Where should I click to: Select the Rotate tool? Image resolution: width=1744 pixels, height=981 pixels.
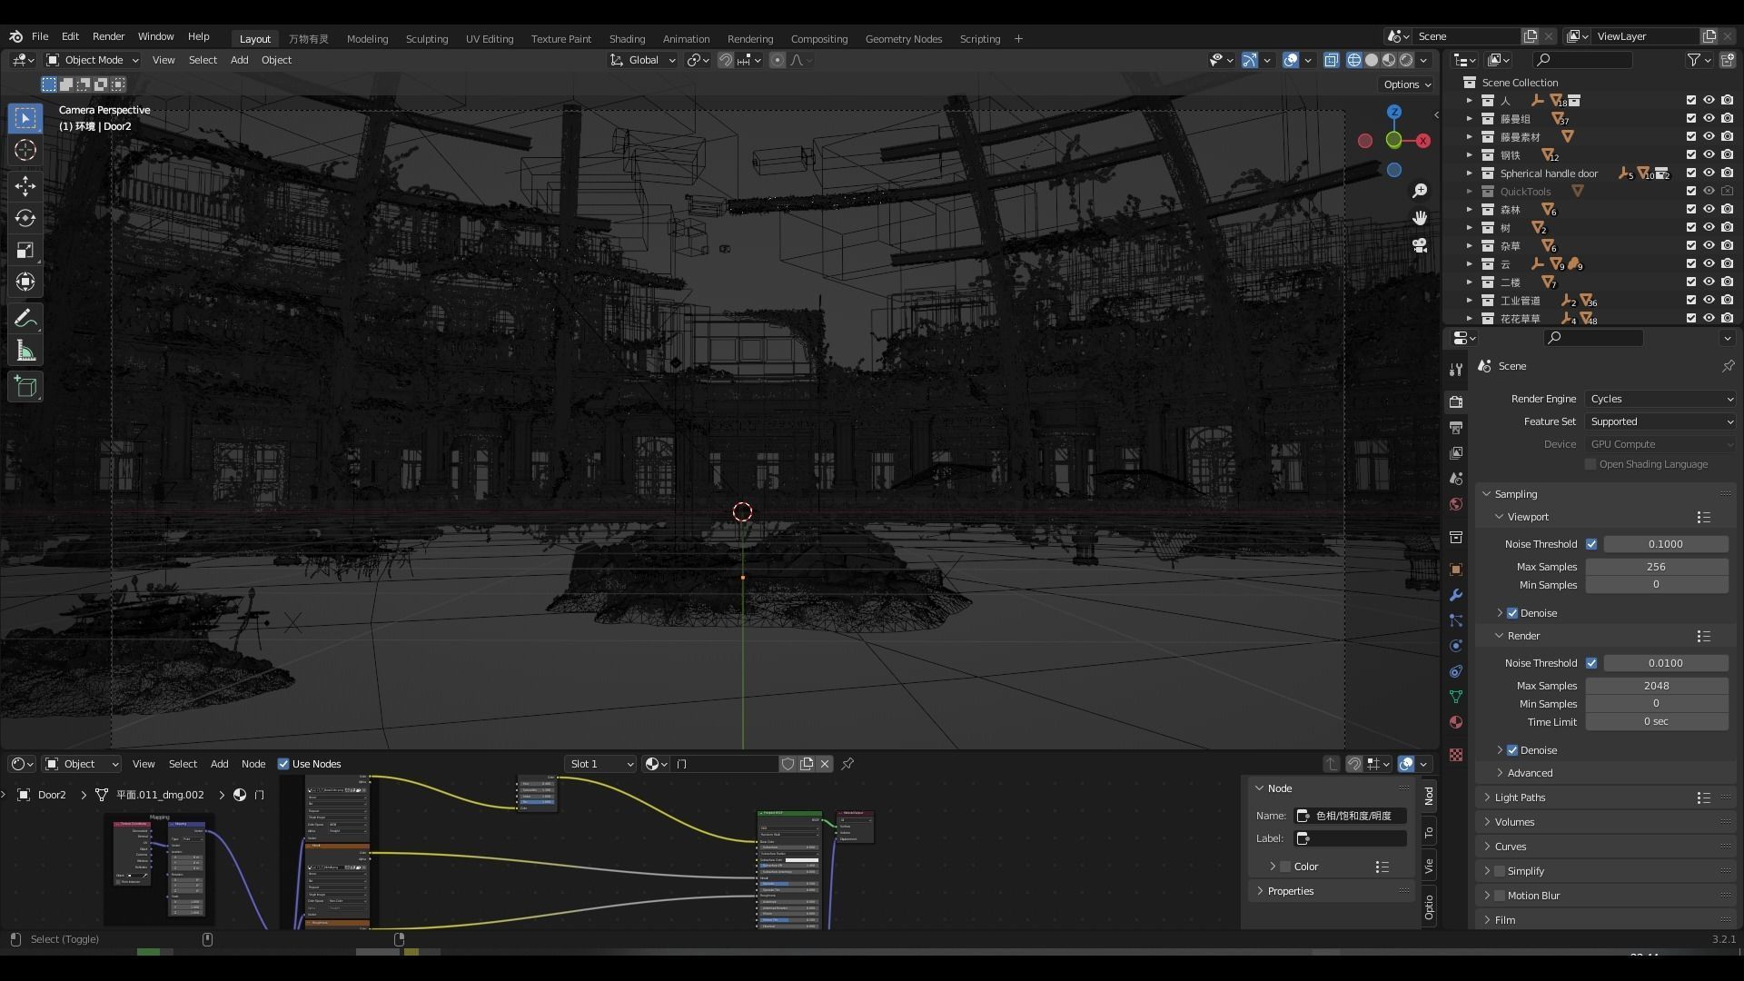point(25,218)
